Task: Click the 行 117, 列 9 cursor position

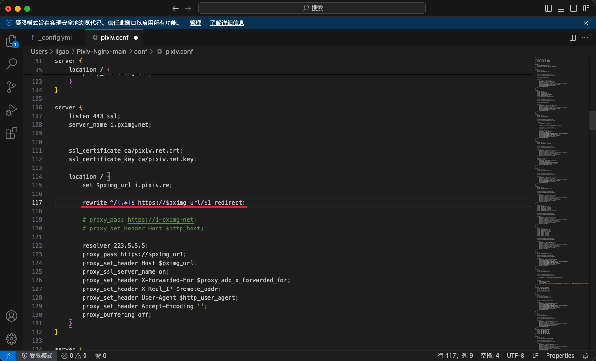Action: [x=455, y=356]
